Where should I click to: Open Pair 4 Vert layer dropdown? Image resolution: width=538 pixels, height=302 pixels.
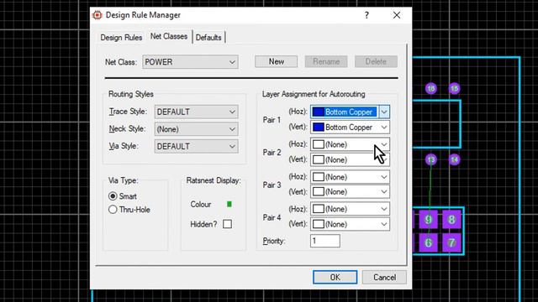pos(350,224)
